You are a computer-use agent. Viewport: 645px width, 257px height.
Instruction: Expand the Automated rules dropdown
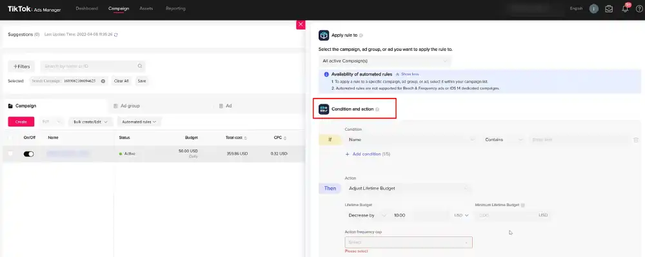coord(139,122)
